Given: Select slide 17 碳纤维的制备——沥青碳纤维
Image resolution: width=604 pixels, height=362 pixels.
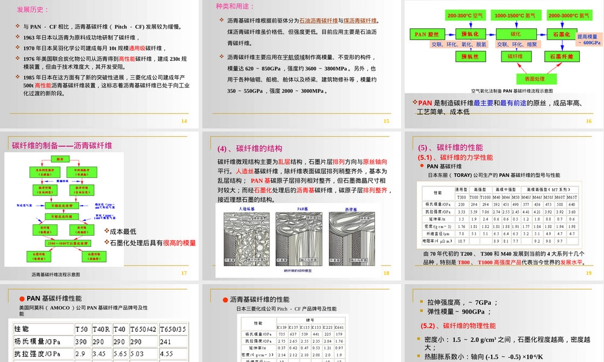Looking at the screenshot, I should [x=100, y=206].
